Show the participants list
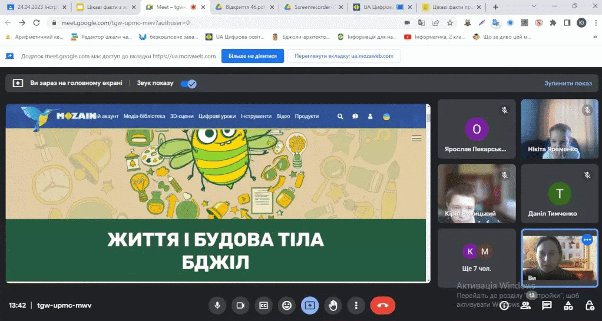Image resolution: width=602 pixels, height=321 pixels. (525, 305)
